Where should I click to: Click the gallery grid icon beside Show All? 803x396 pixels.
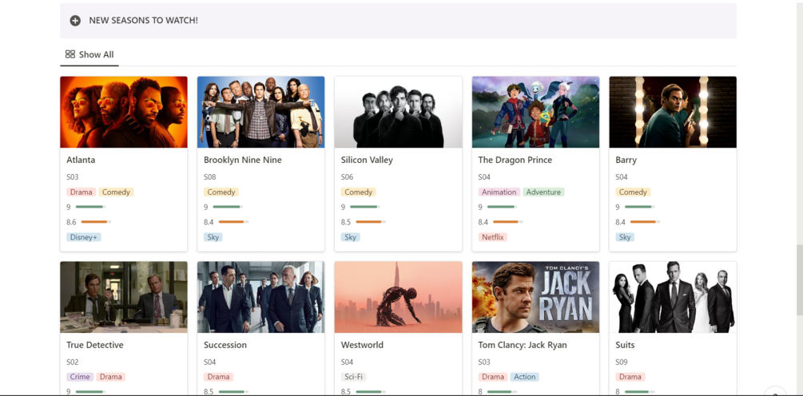tap(70, 54)
